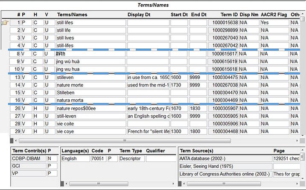Select the 'vie coite' term field
Screen dimensions: 306x190
pyautogui.click(x=91, y=124)
